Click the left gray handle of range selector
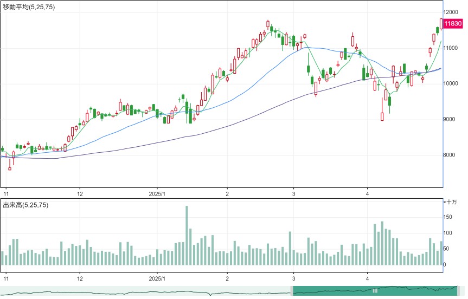Screen dimensions: 468x299 pos(292,291)
